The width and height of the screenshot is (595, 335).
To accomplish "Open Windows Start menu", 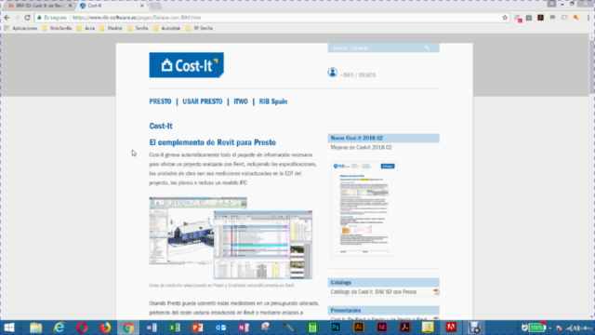I will pos(9,328).
